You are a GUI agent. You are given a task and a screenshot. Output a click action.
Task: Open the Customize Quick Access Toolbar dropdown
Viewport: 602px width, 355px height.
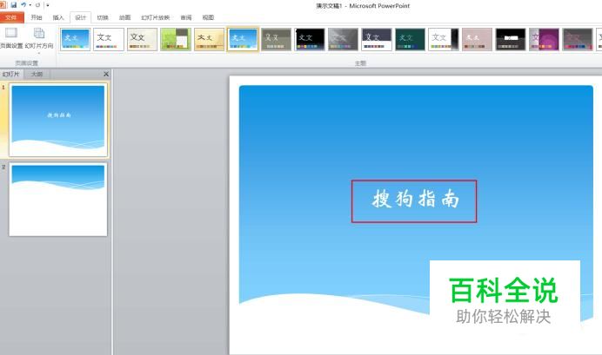47,5
